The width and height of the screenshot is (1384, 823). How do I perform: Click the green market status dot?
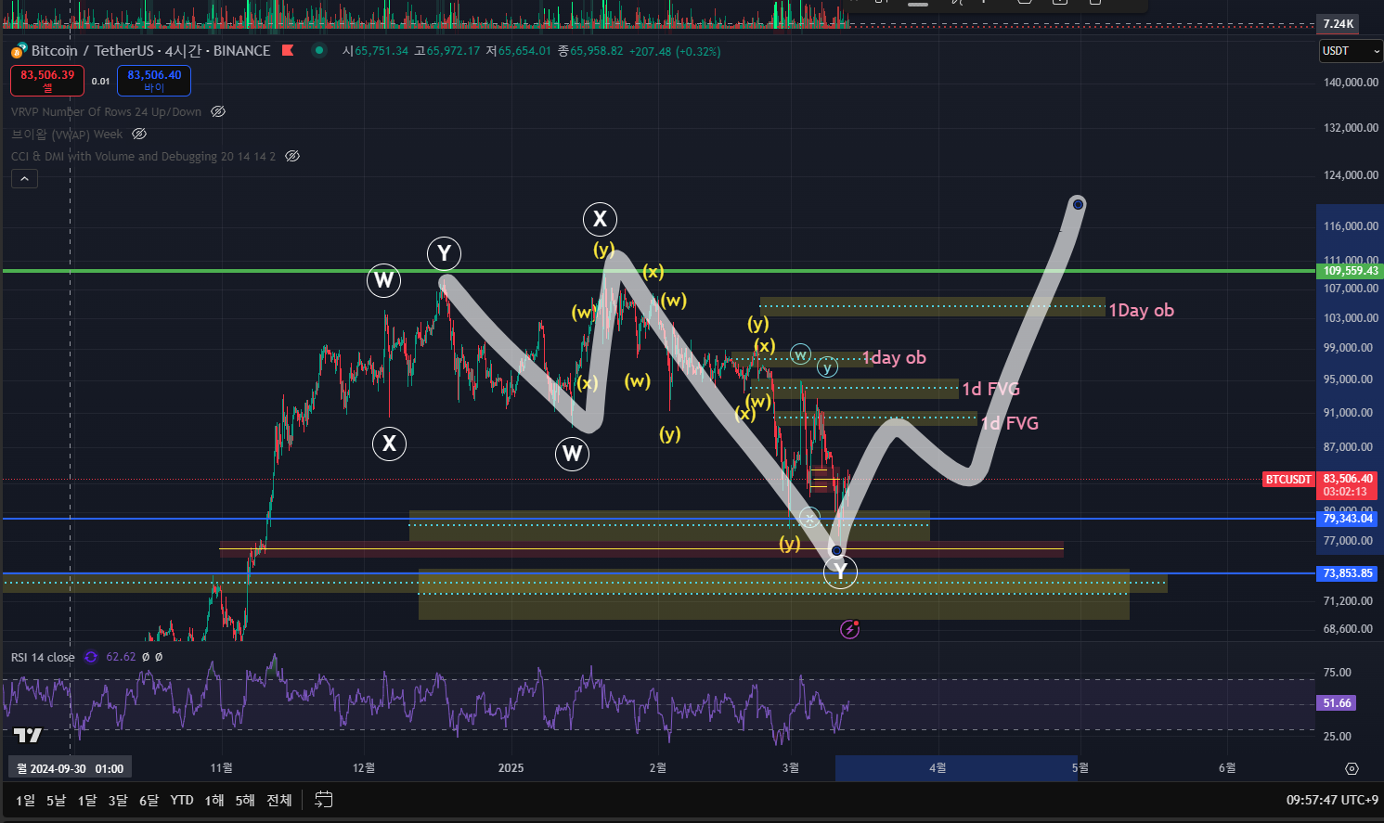[x=319, y=50]
